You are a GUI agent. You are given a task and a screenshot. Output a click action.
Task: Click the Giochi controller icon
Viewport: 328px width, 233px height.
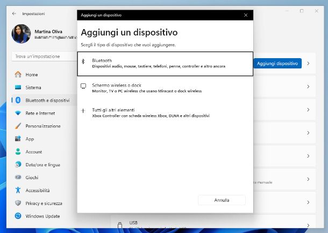[x=18, y=178]
